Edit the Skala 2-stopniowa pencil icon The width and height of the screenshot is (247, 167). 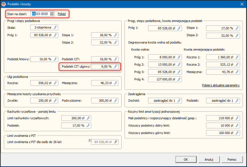click(55, 27)
